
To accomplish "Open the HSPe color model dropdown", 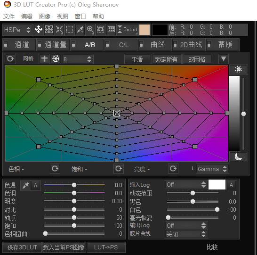I will pos(17,30).
